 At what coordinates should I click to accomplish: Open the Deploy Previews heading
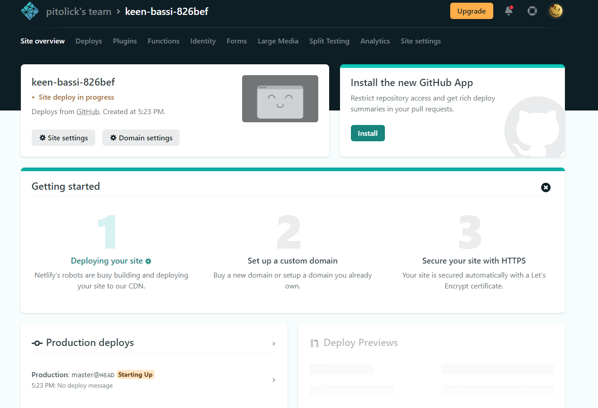pyautogui.click(x=360, y=343)
